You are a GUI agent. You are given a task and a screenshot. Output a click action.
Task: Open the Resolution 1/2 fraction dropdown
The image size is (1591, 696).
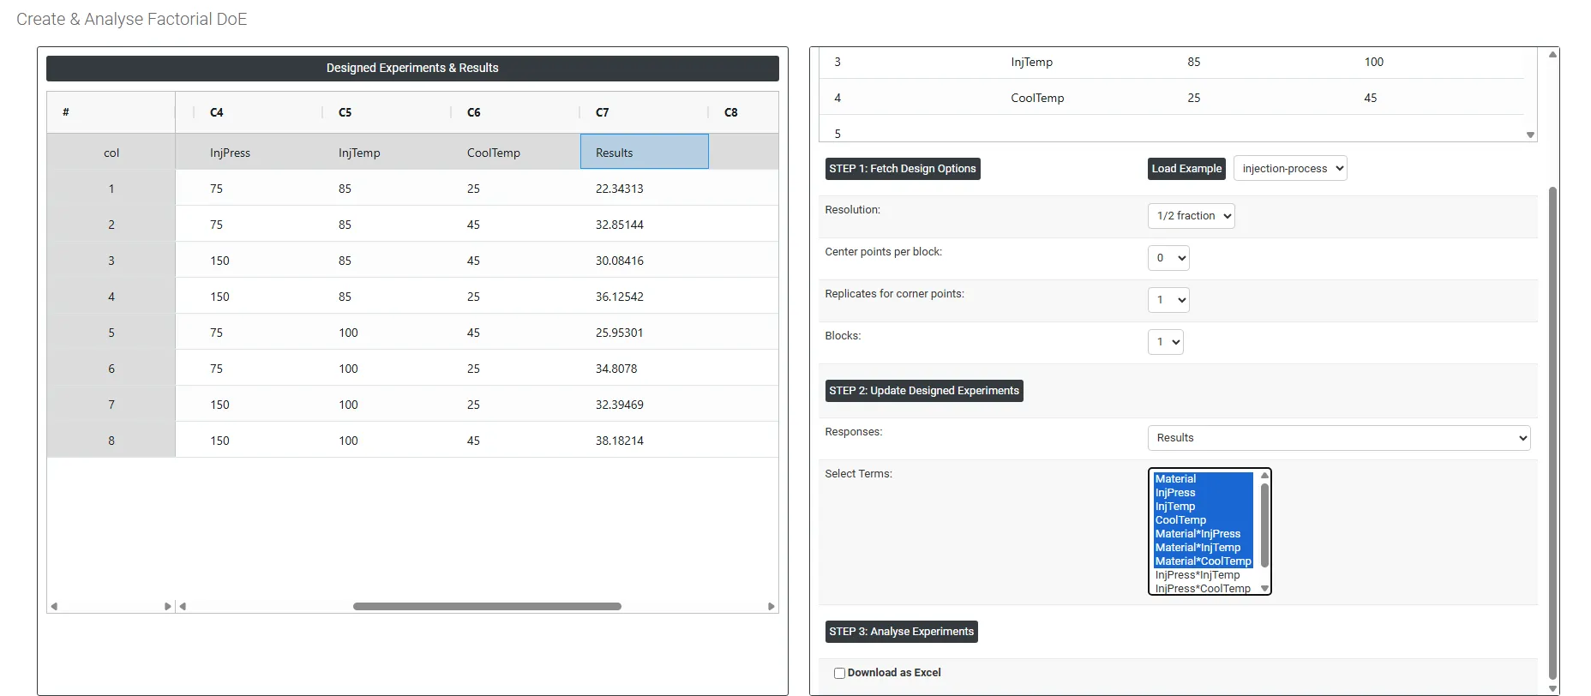point(1192,216)
